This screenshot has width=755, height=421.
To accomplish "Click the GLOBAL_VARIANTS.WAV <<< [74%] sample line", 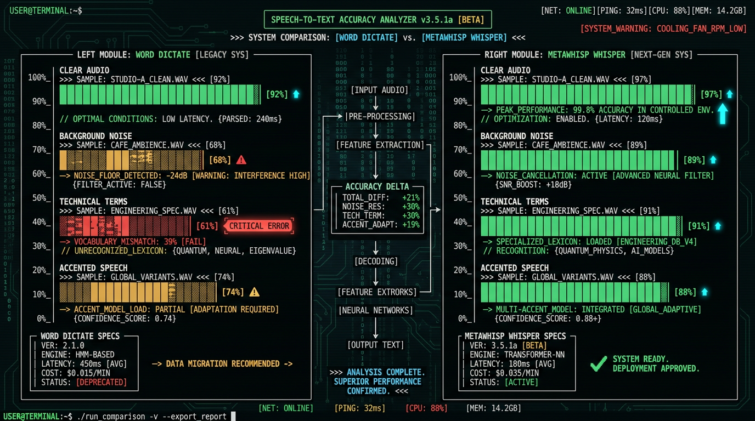I will (x=147, y=277).
